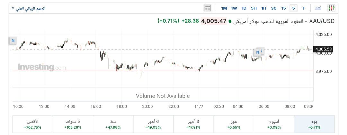Select the يوم (day) period tab

(x=314, y=124)
